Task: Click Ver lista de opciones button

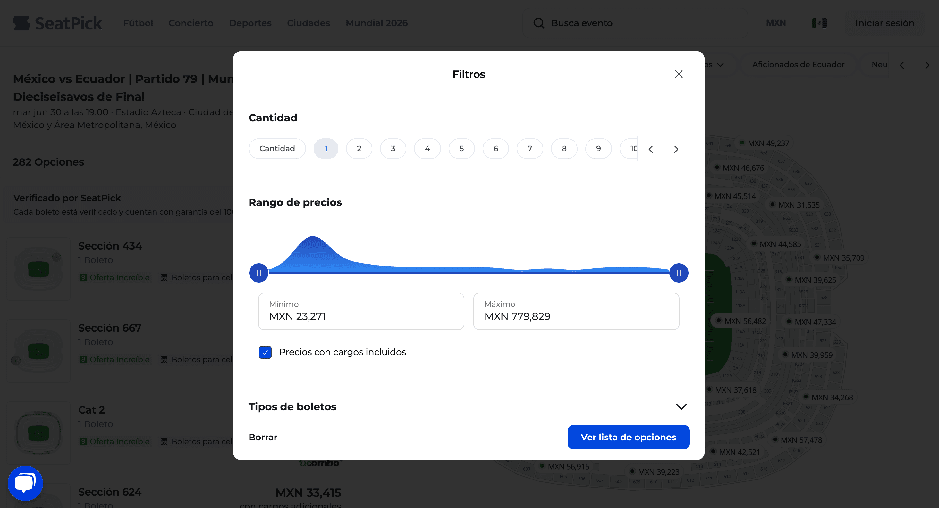Action: point(628,437)
